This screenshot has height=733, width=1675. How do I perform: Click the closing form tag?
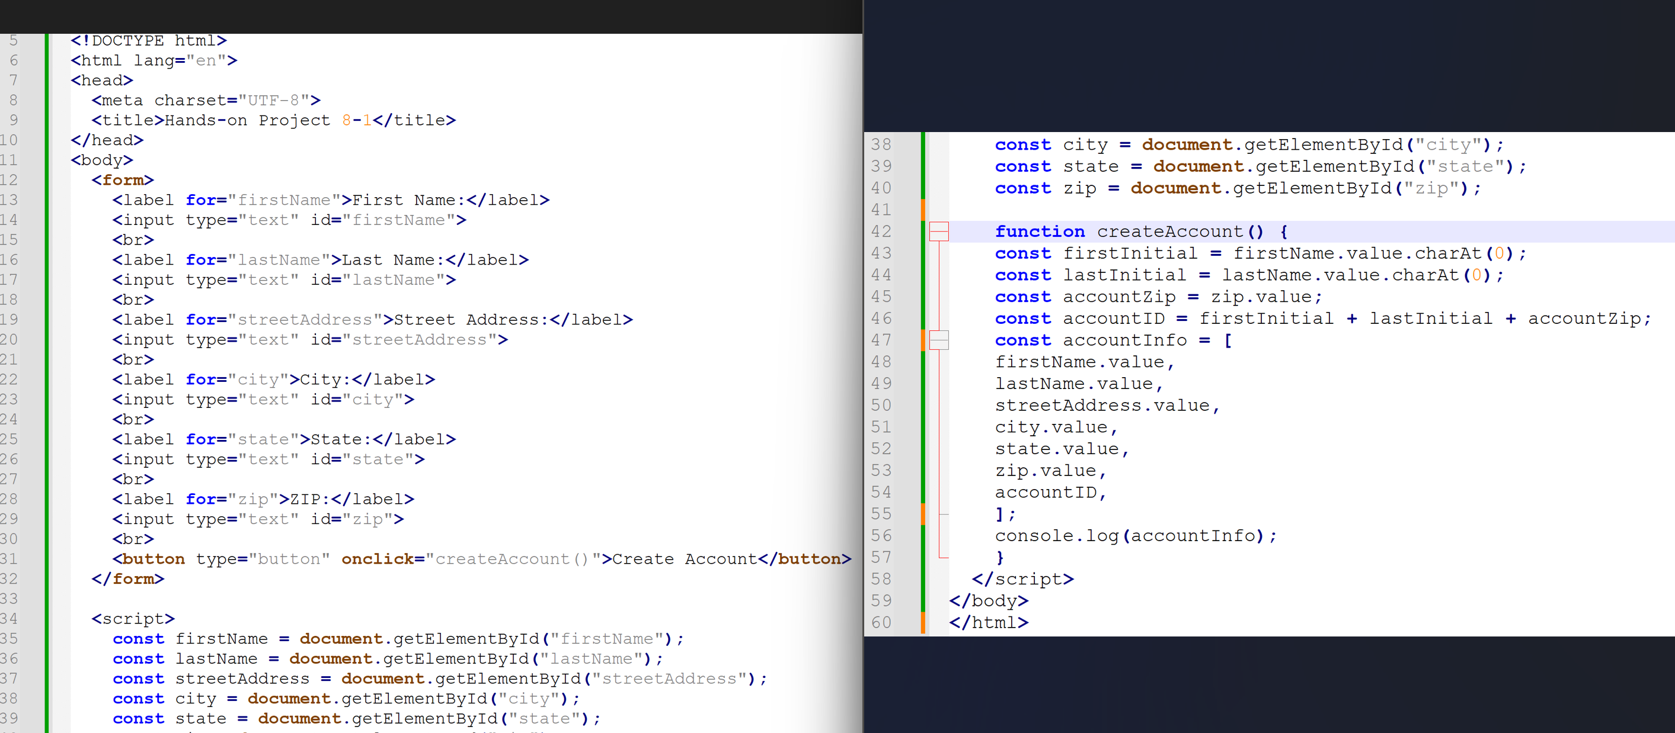127,579
